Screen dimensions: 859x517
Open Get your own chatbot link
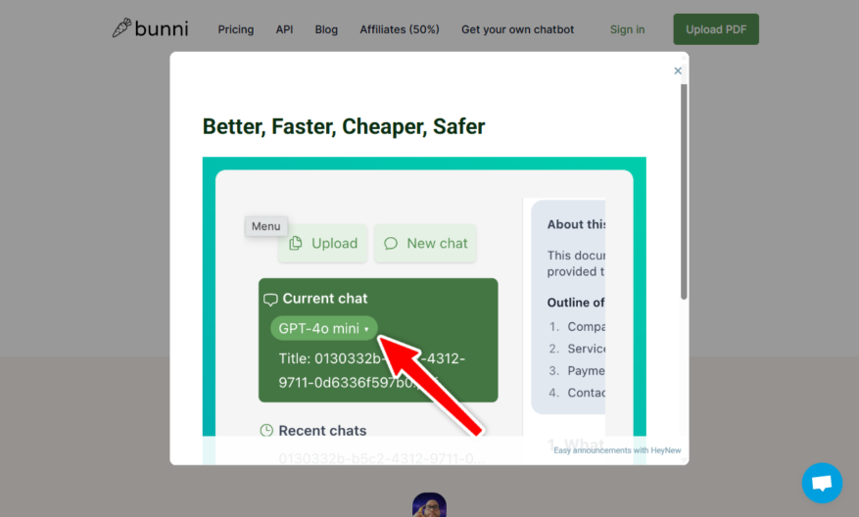point(518,29)
